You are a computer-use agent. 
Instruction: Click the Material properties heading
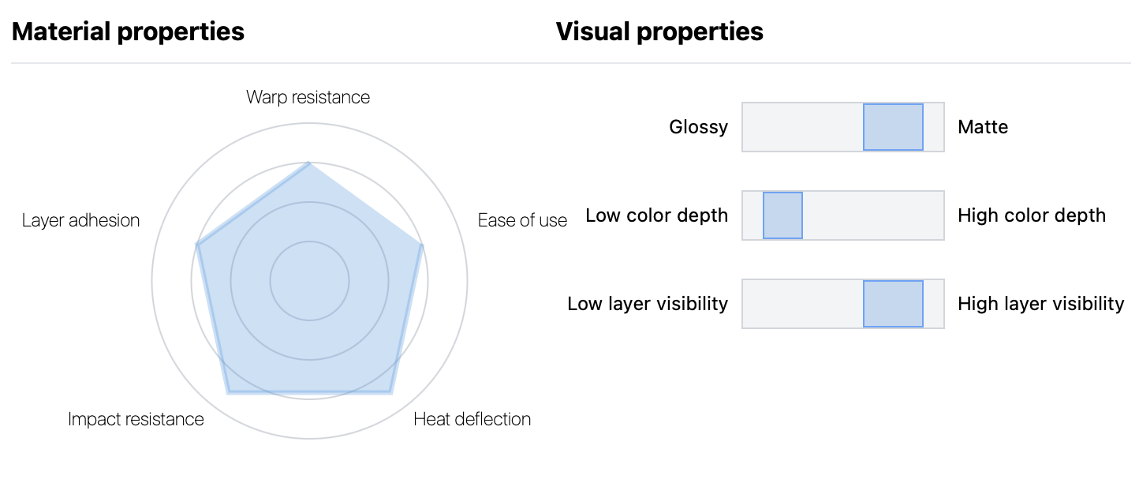pyautogui.click(x=128, y=32)
